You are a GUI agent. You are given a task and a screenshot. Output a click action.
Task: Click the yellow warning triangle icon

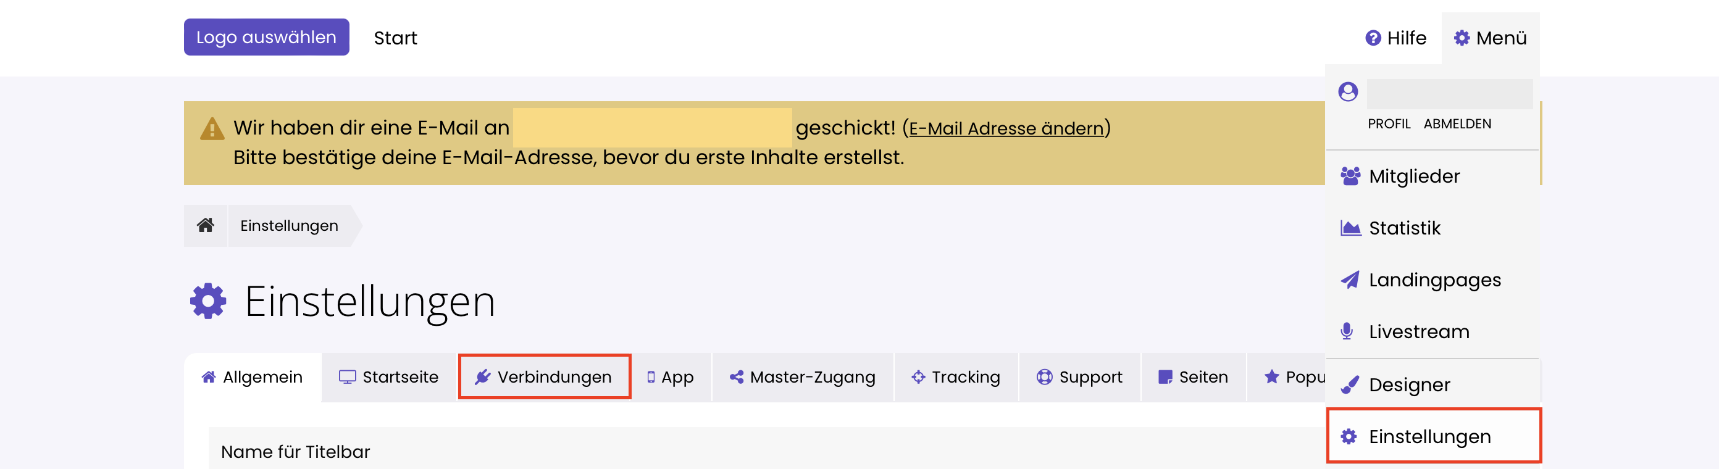point(212,128)
